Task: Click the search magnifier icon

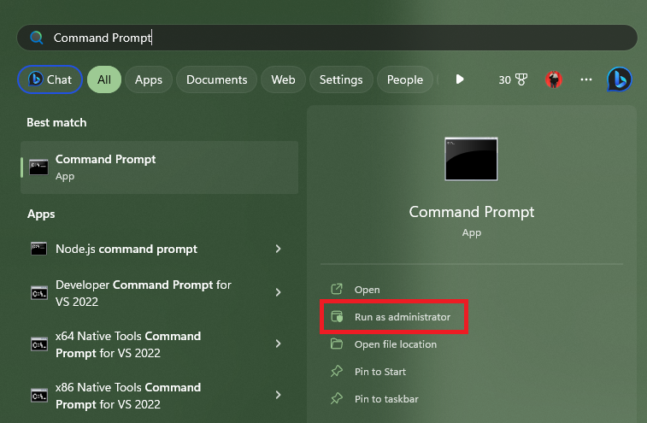Action: 36,38
